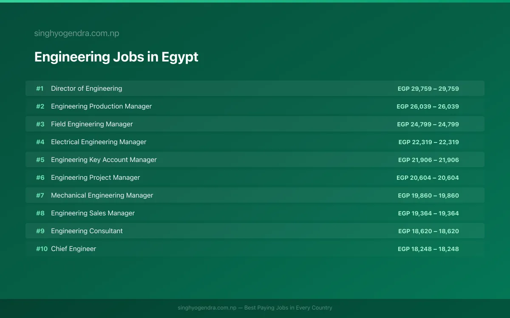Click the singhyogendra.com.np header text
Screen dimensions: 510x318
(x=76, y=33)
